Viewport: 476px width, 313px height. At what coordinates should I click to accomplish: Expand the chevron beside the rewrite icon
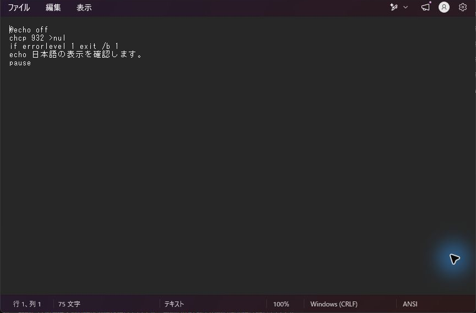pos(405,7)
